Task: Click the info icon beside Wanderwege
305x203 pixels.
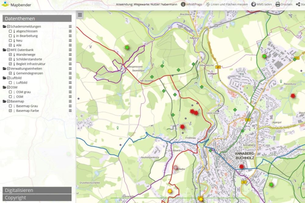Action: tap(14, 54)
